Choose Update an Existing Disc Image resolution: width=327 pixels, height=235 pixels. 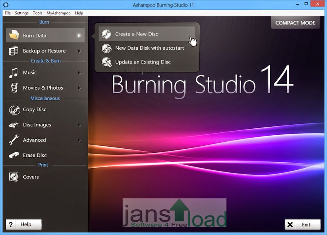pos(147,62)
